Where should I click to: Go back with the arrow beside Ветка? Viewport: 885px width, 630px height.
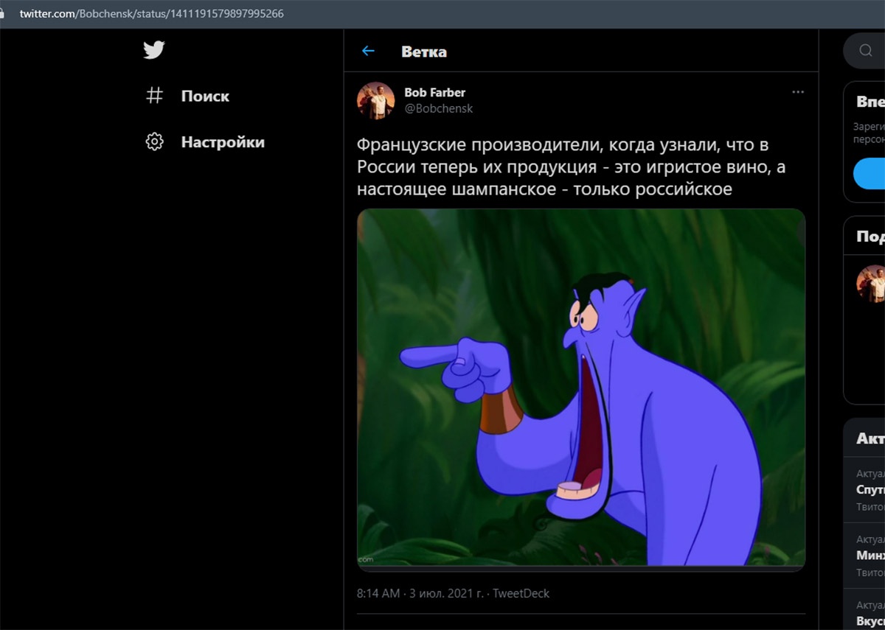(368, 51)
